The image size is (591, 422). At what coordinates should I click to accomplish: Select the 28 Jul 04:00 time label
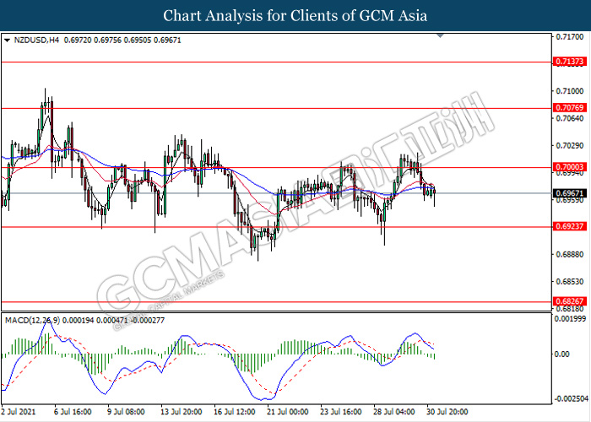click(x=395, y=413)
